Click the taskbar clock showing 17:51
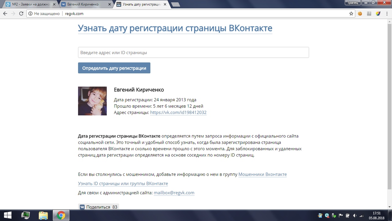This screenshot has width=392, height=221. click(x=377, y=215)
